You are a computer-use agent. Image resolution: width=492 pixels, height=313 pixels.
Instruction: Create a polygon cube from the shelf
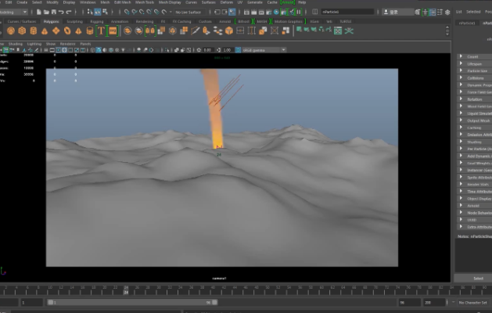coord(22,31)
